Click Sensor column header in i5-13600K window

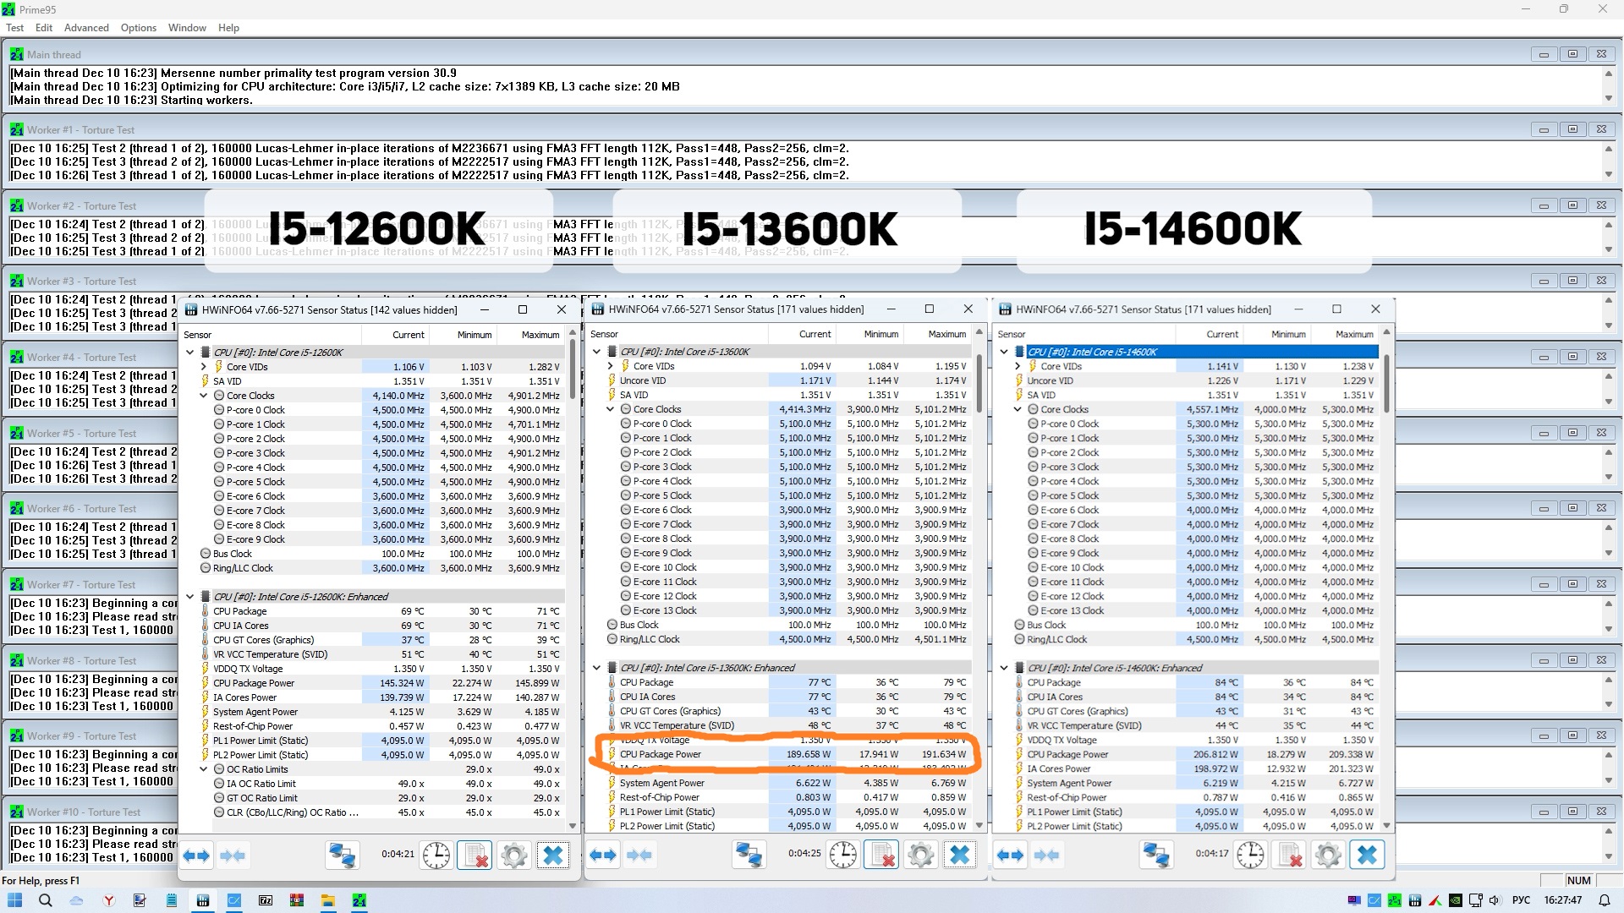(677, 334)
